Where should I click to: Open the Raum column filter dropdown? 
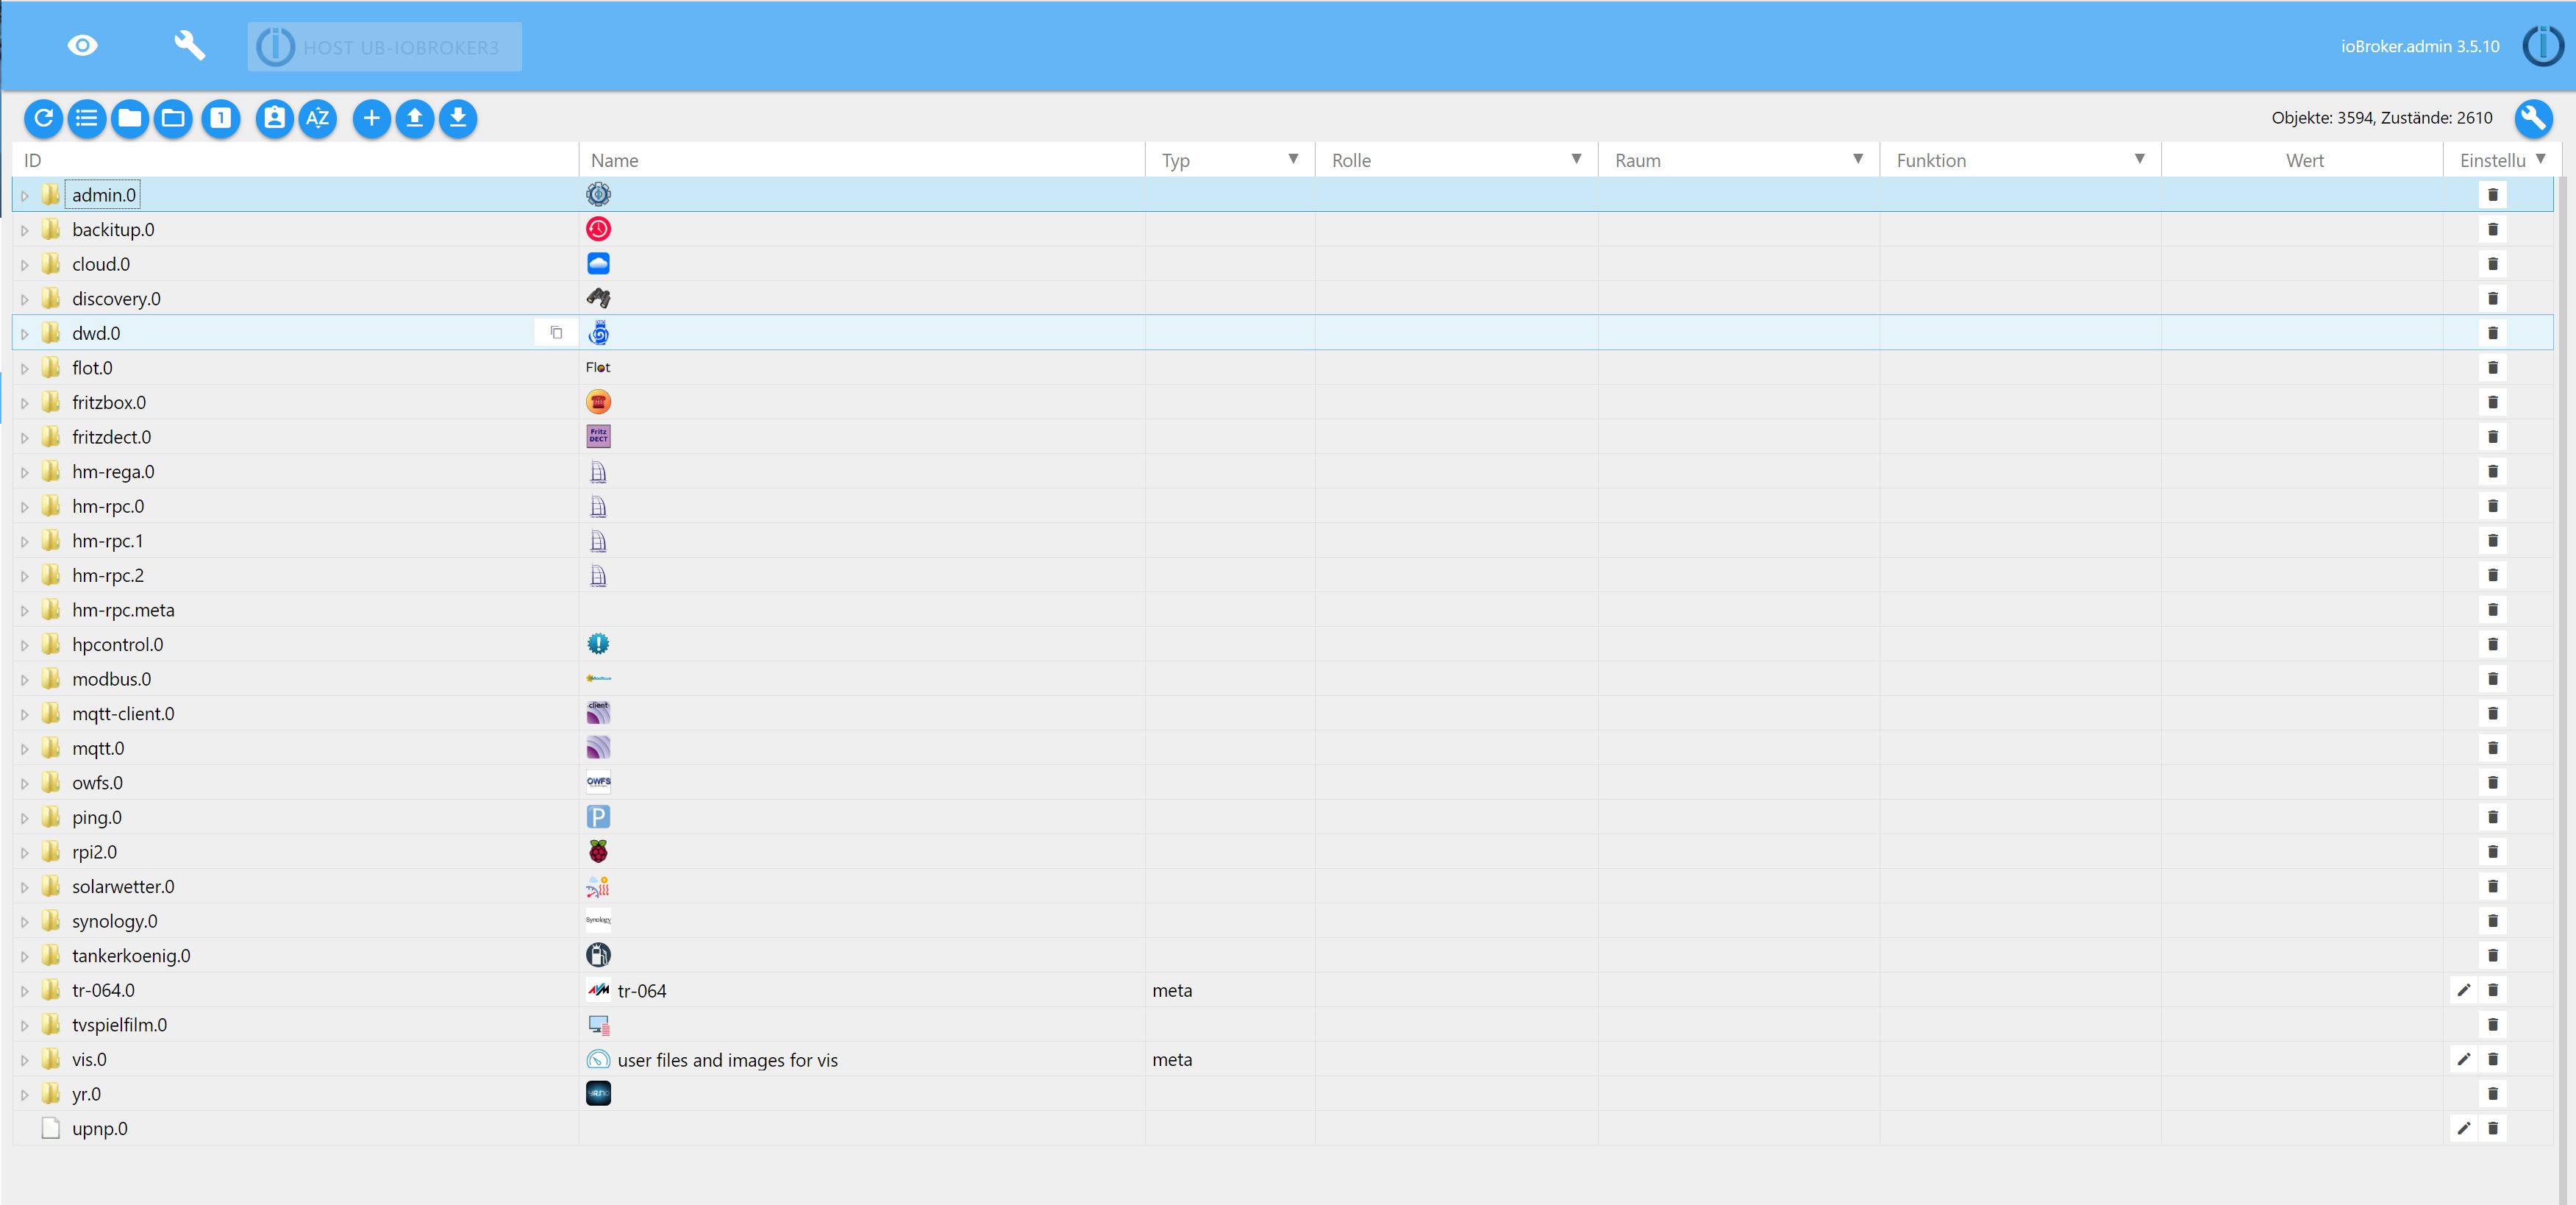1857,160
